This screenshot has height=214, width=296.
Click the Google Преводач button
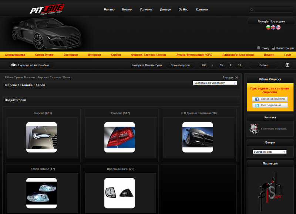click(x=271, y=21)
